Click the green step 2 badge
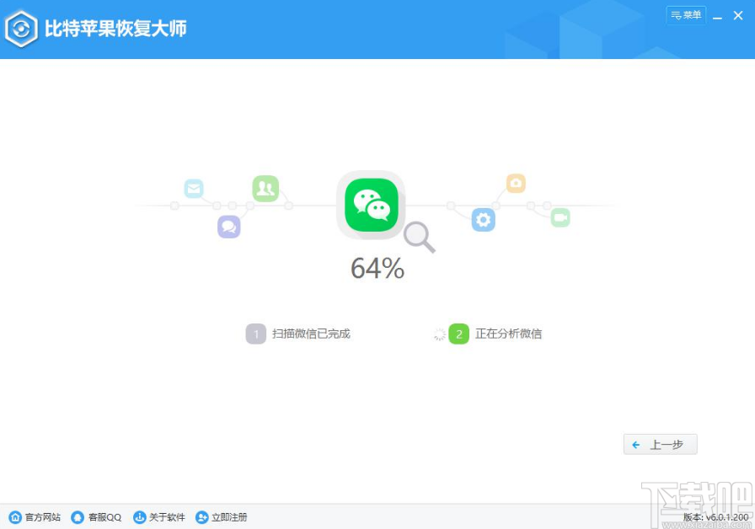The image size is (755, 529). coord(459,334)
